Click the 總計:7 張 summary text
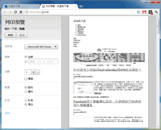 tap(15, 29)
